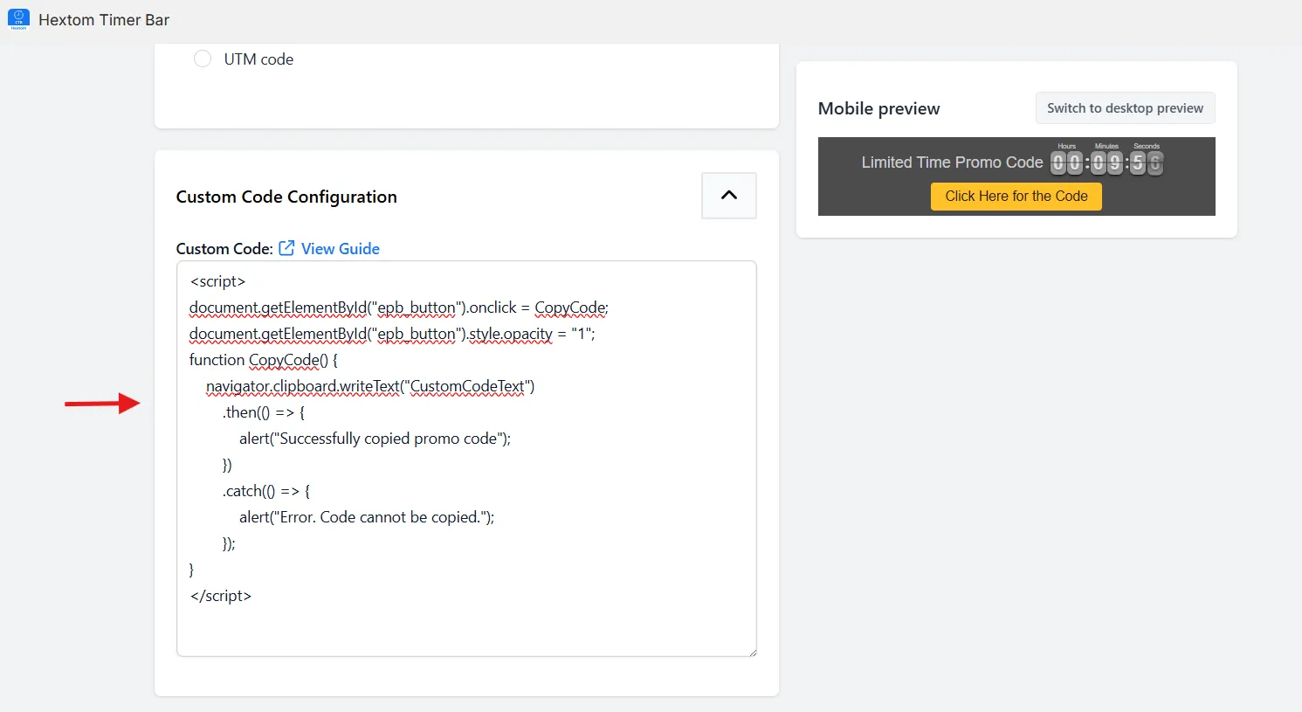
Task: Click the '.then(() => {' code line
Action: (x=264, y=412)
